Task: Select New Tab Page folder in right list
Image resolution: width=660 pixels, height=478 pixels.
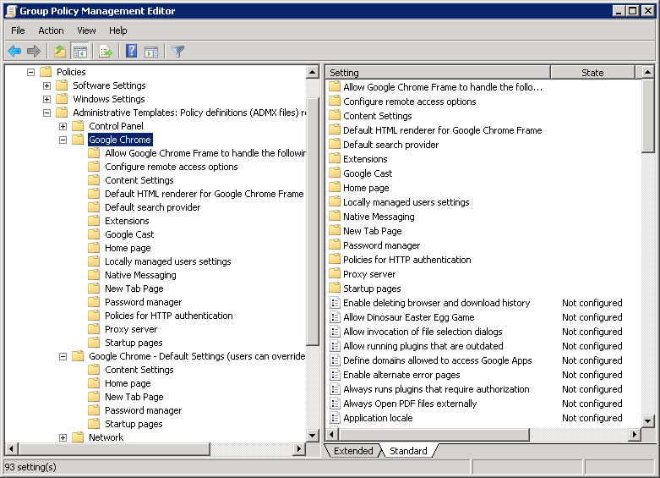Action: [x=372, y=231]
